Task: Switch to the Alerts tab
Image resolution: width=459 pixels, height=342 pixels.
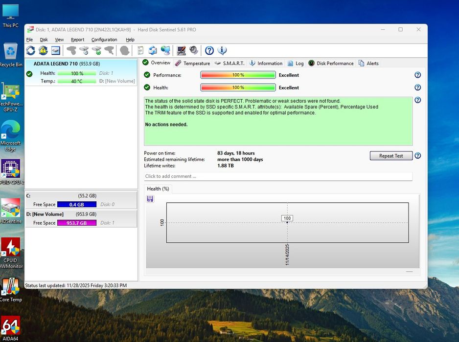Action: pos(368,63)
